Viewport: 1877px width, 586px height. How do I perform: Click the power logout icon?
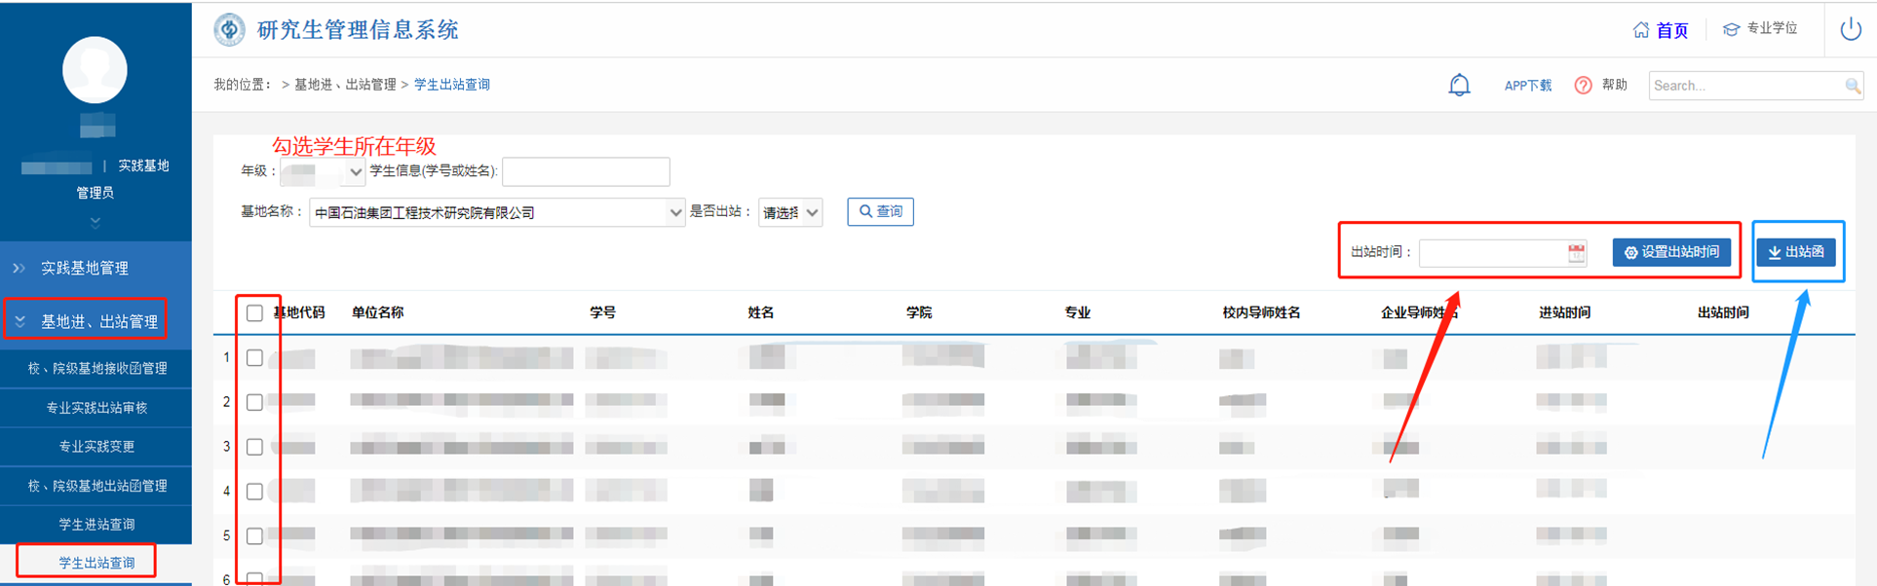point(1850,29)
